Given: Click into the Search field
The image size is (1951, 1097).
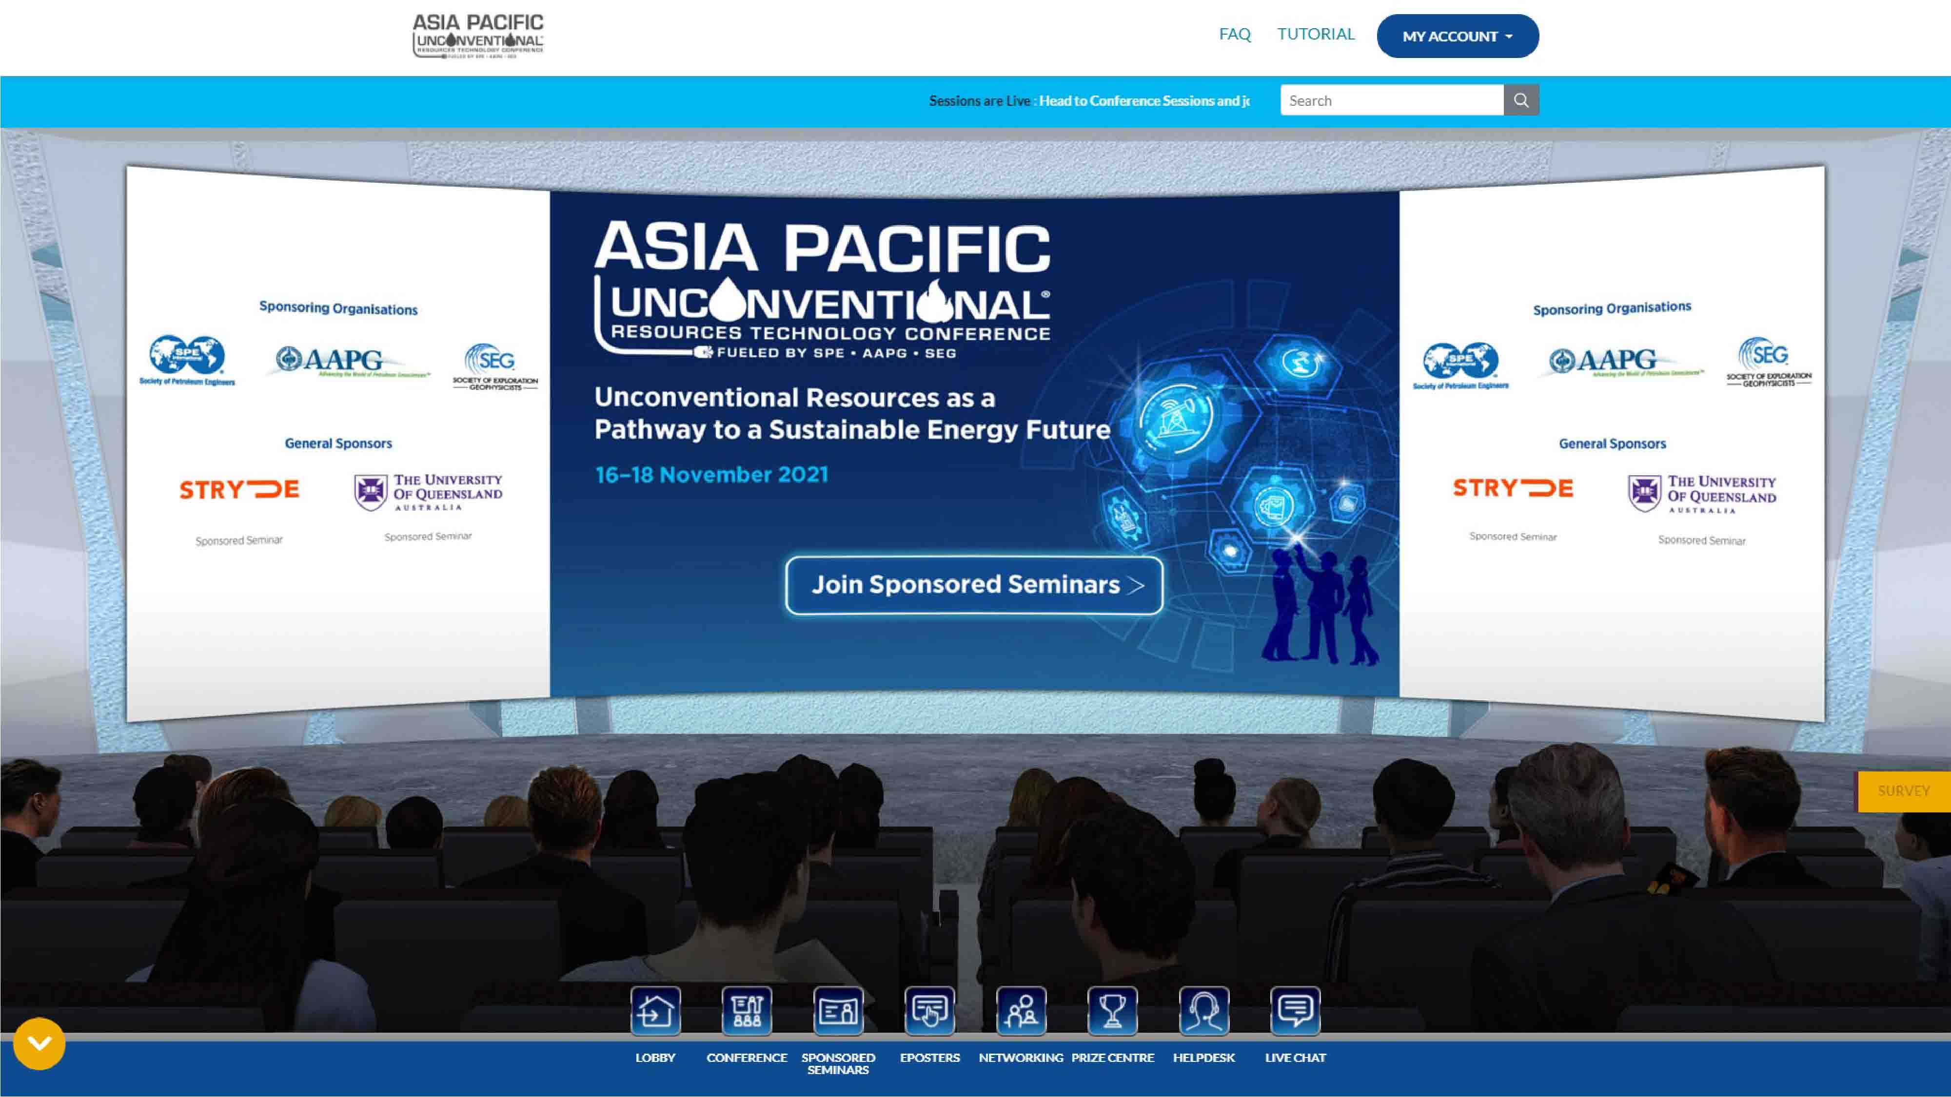Looking at the screenshot, I should pyautogui.click(x=1391, y=100).
